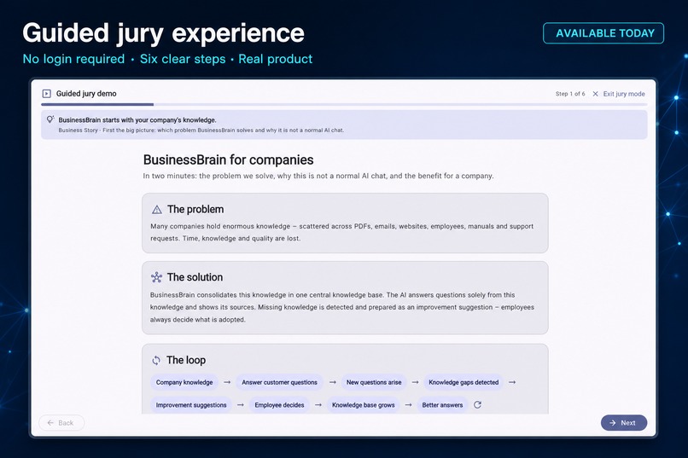Click the arrow after Company knowledge chip

coord(227,382)
